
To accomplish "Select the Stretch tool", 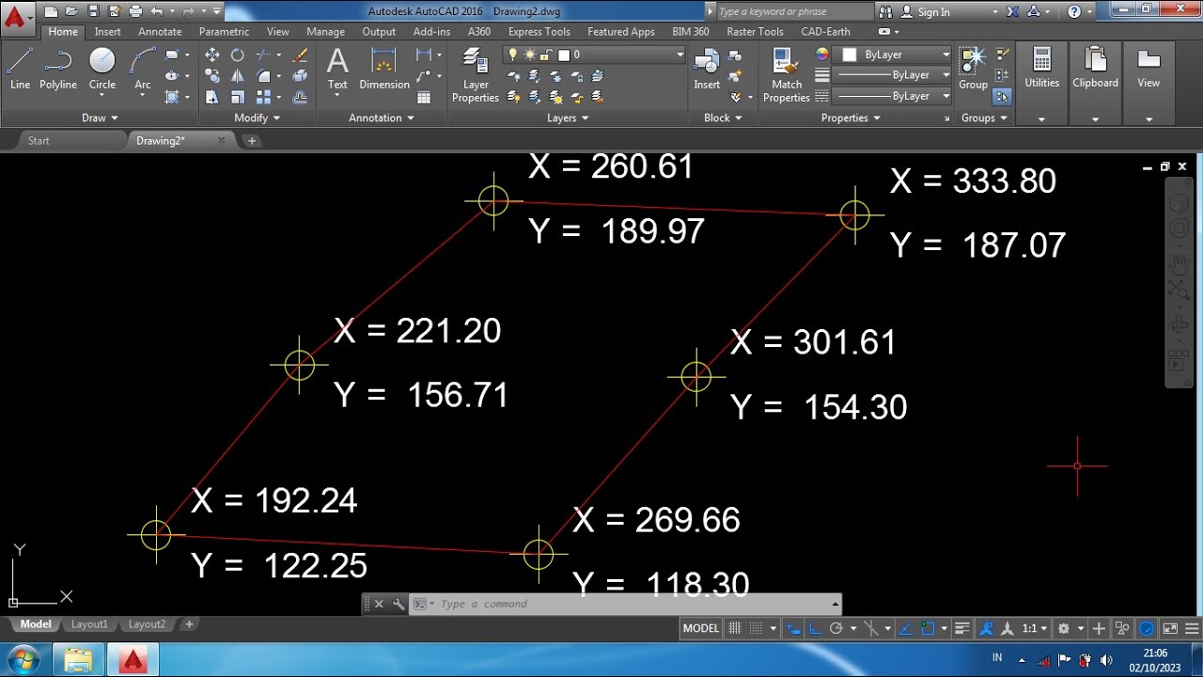I will click(x=212, y=97).
